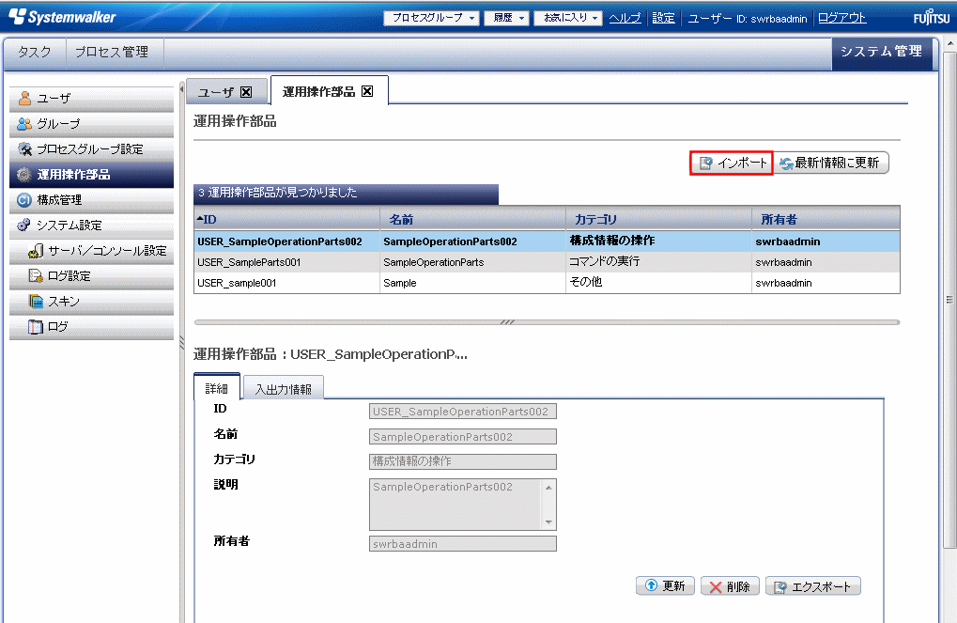Image resolution: width=957 pixels, height=623 pixels.
Task: Select the グループ icon in sidebar
Action: 26,124
